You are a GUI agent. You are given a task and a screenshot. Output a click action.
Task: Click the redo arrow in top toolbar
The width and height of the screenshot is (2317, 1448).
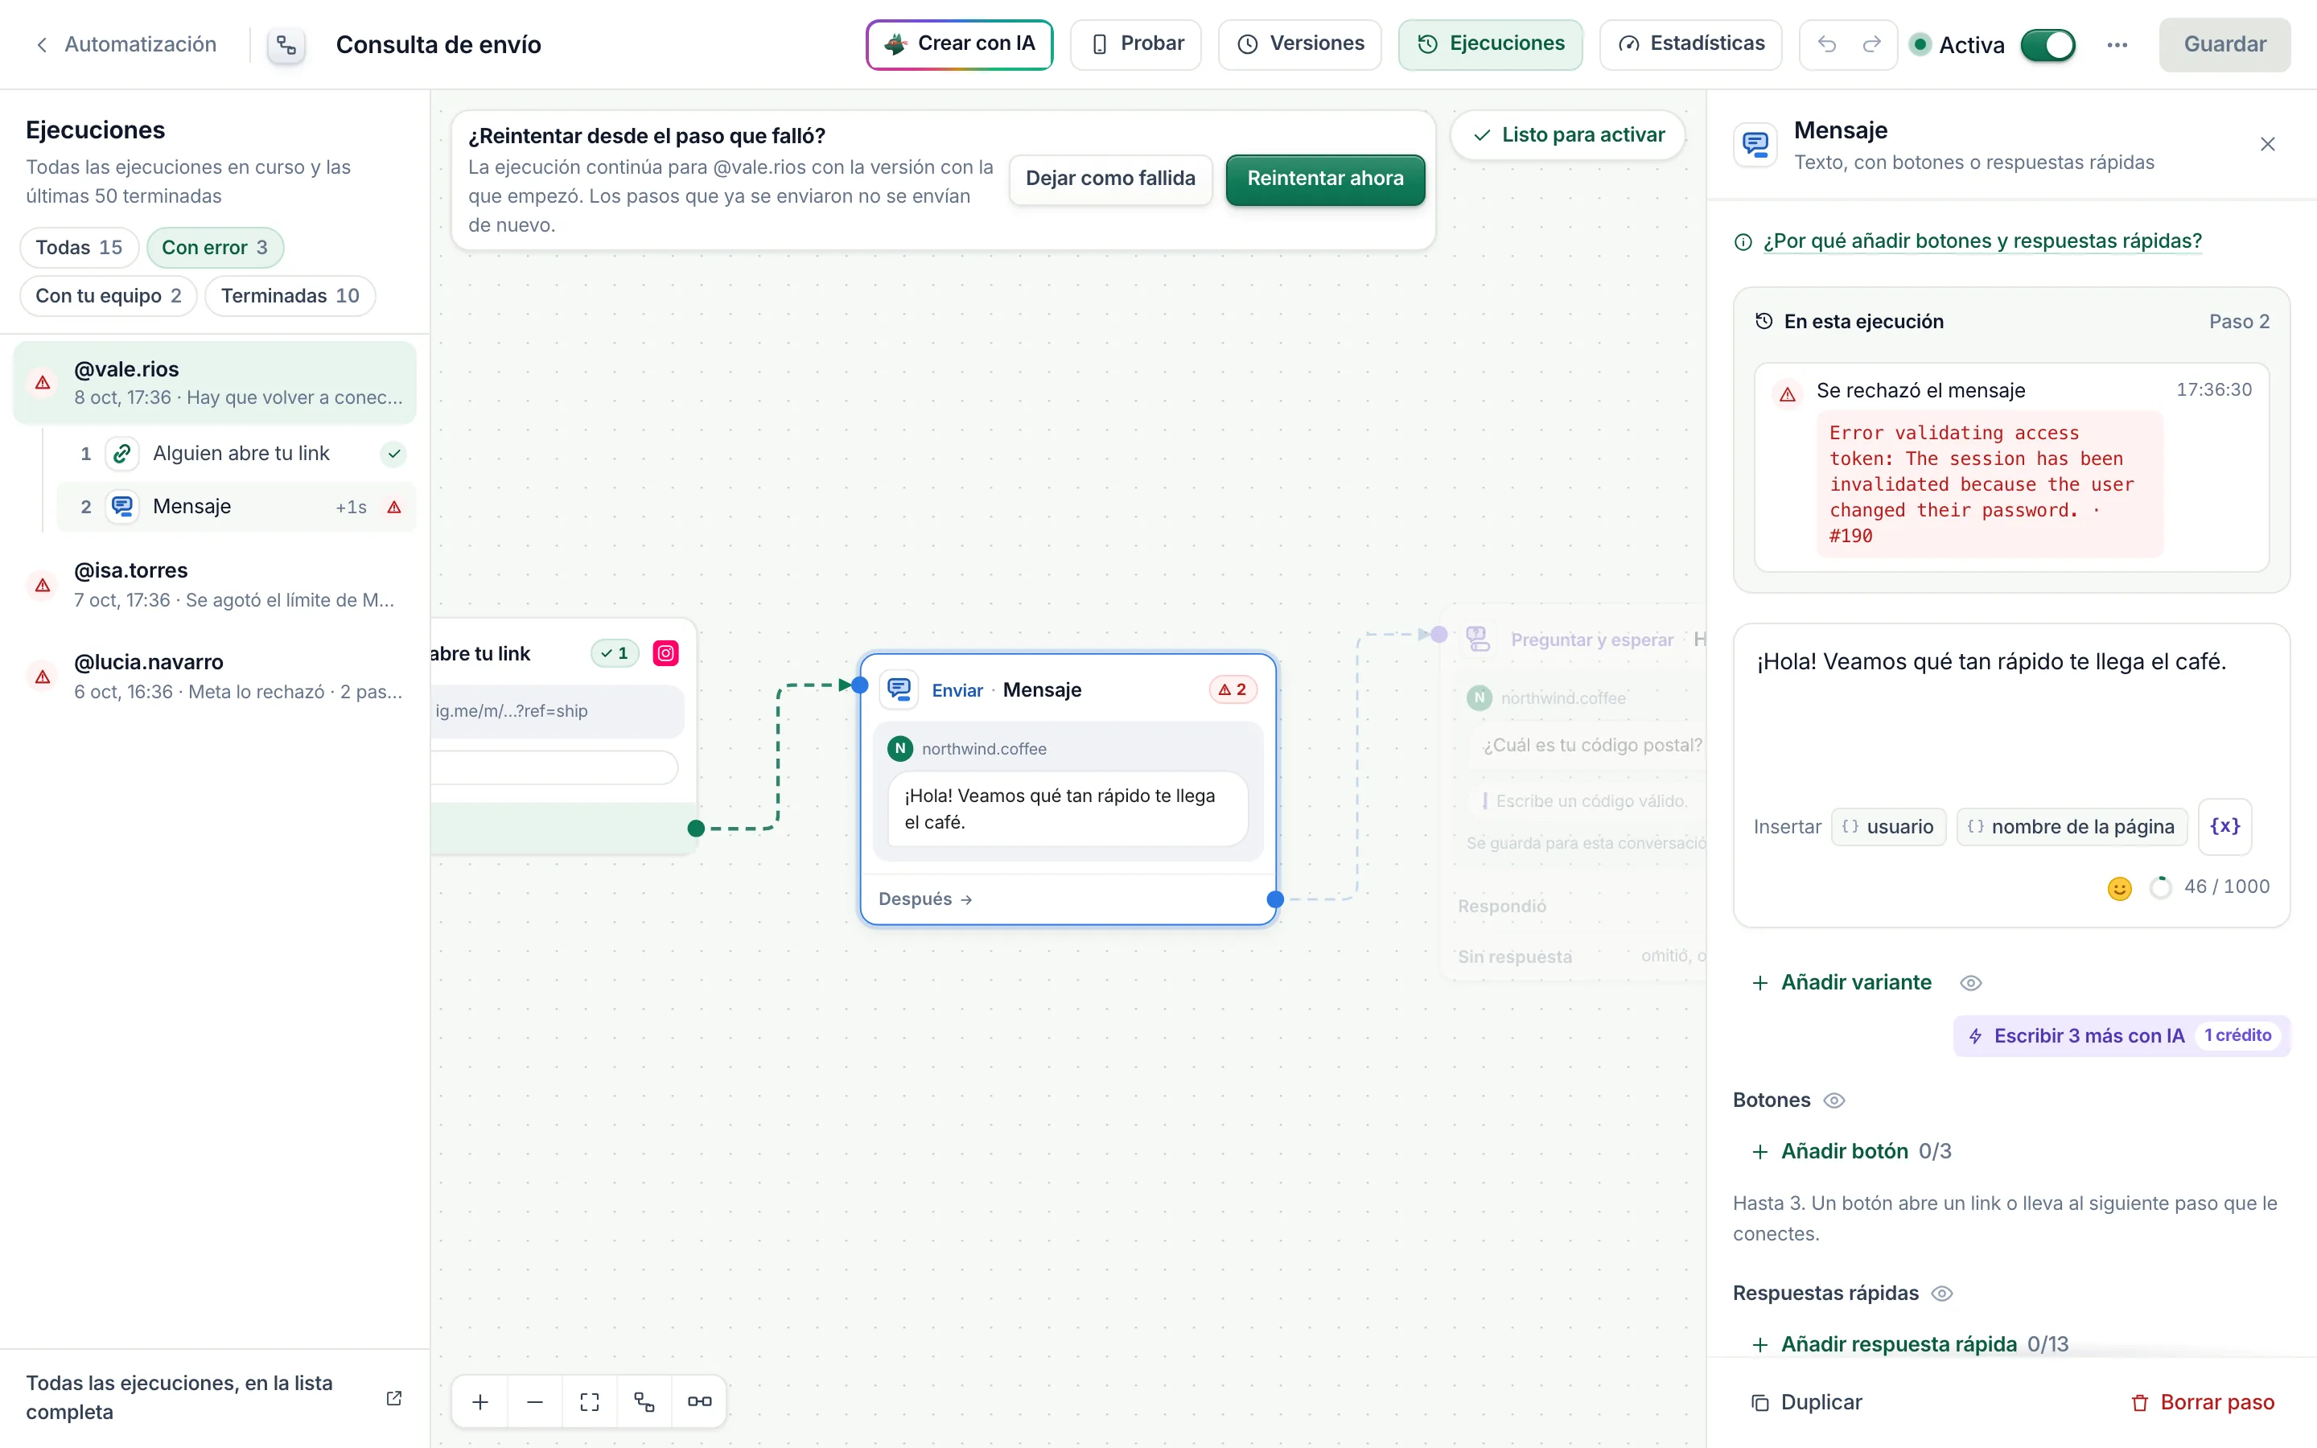pyautogui.click(x=1872, y=44)
